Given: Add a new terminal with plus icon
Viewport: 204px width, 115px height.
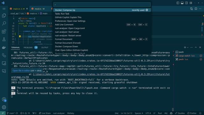Looking at the screenshot, I should point(185,47).
